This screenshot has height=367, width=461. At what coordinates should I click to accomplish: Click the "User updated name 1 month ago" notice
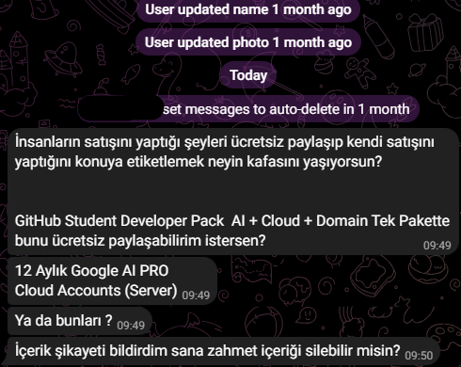[248, 10]
